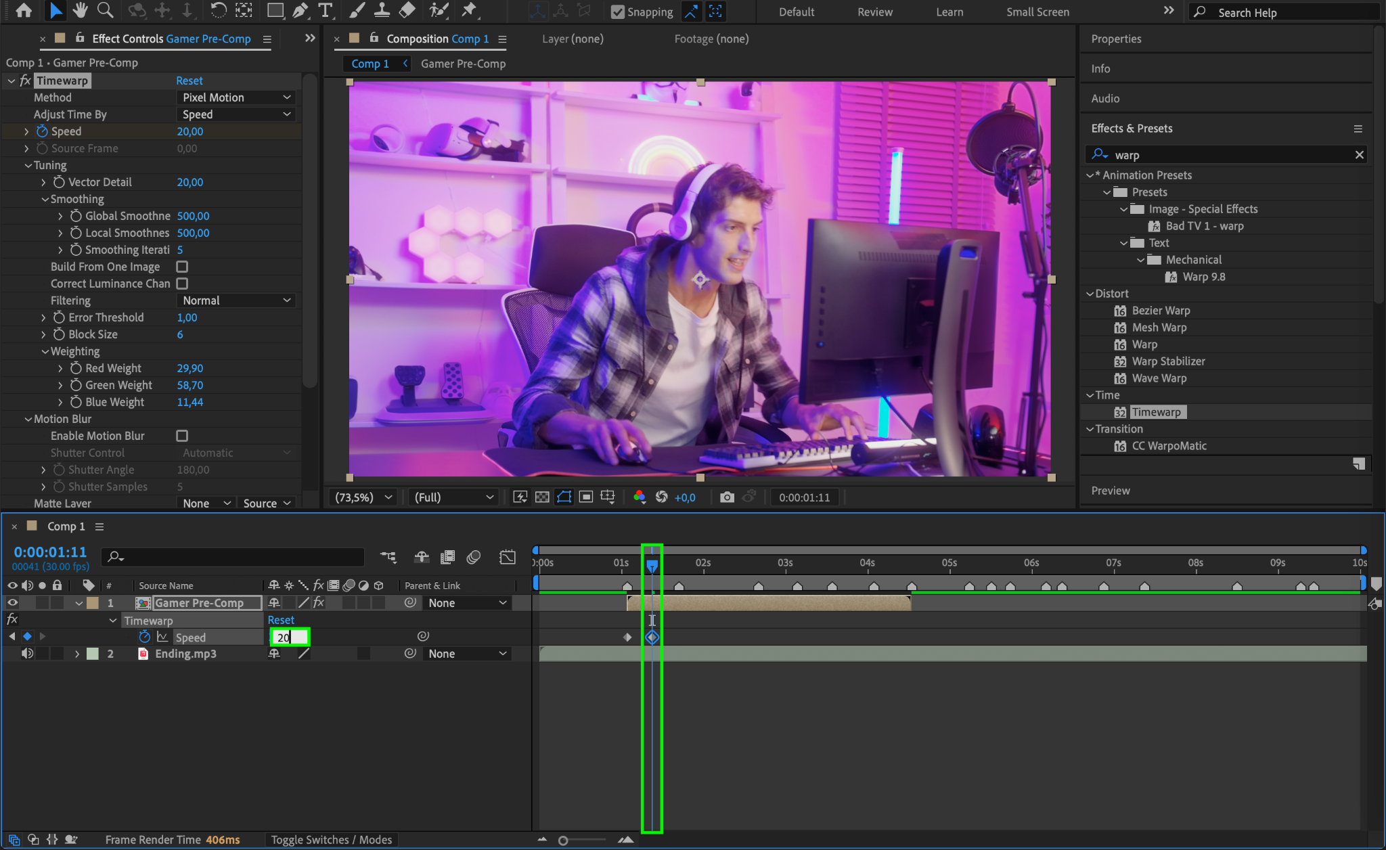
Task: Select the Type tool
Action: 325,10
